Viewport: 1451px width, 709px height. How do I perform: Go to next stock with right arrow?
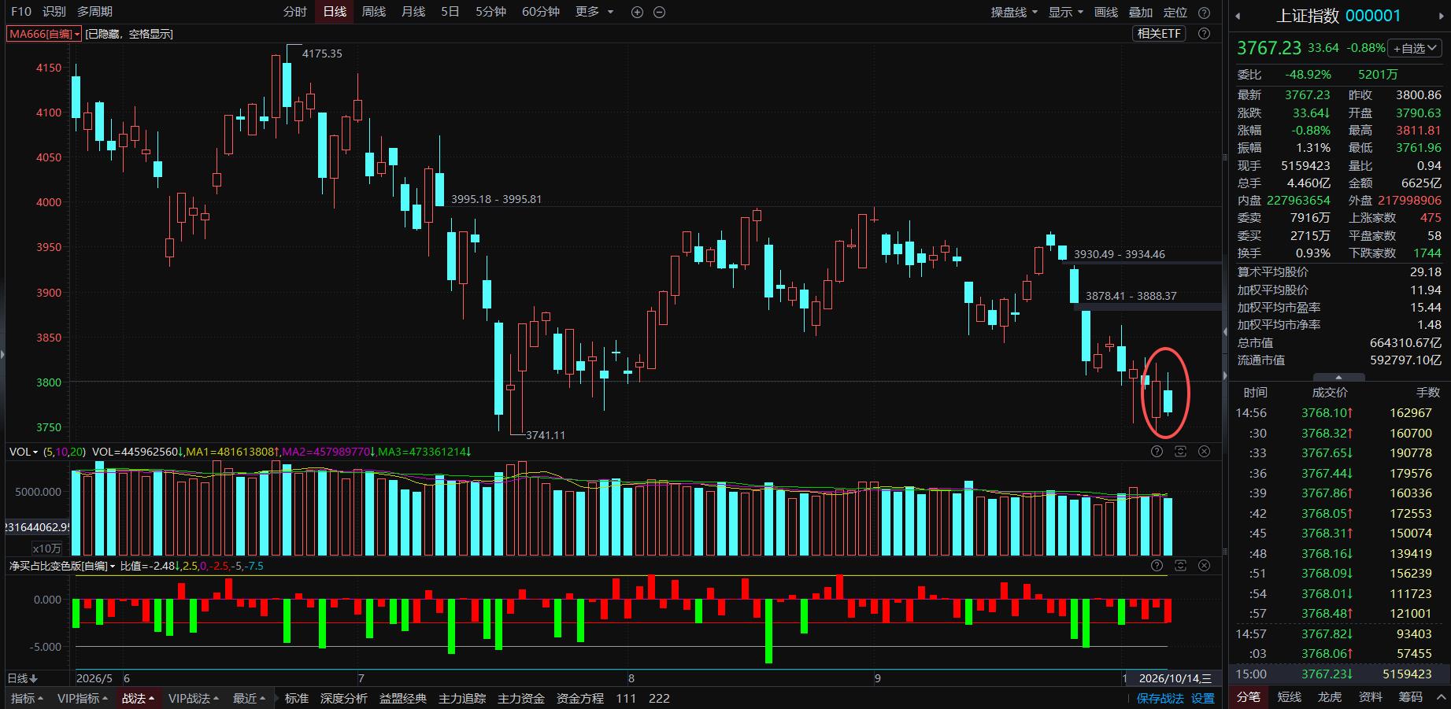click(1442, 16)
